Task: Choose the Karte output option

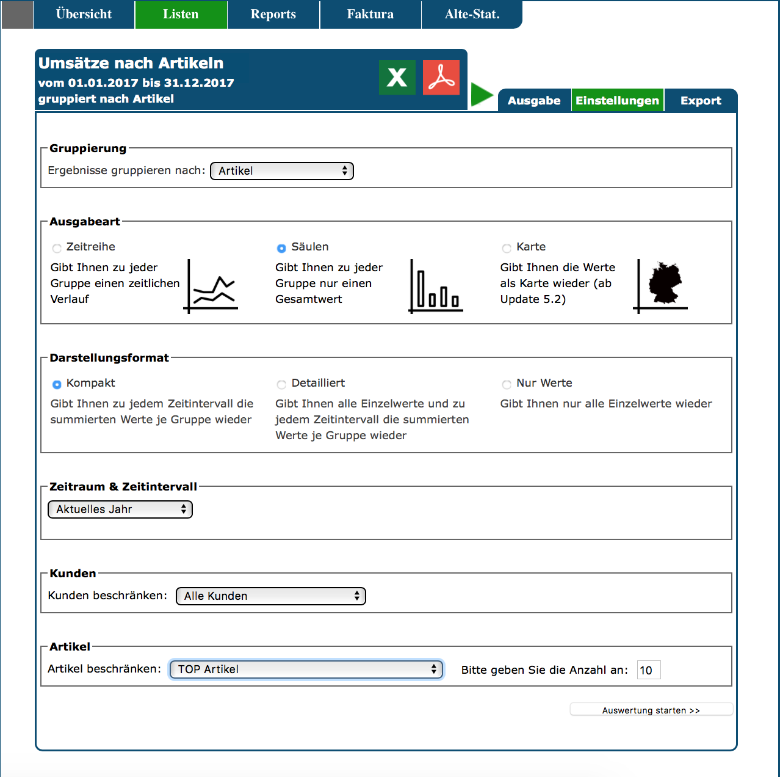Action: (507, 248)
